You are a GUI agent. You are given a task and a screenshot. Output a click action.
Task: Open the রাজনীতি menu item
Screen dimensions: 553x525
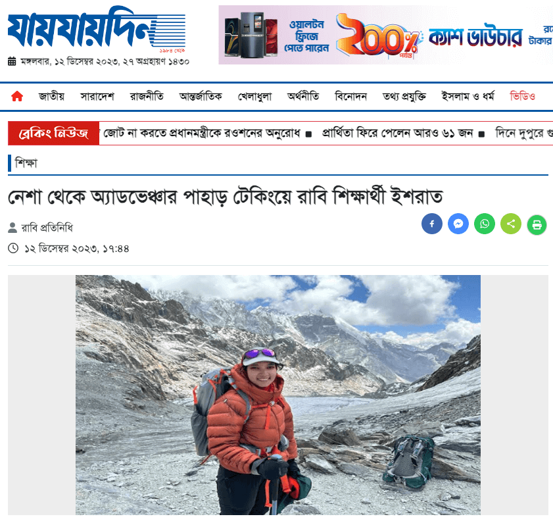point(147,96)
